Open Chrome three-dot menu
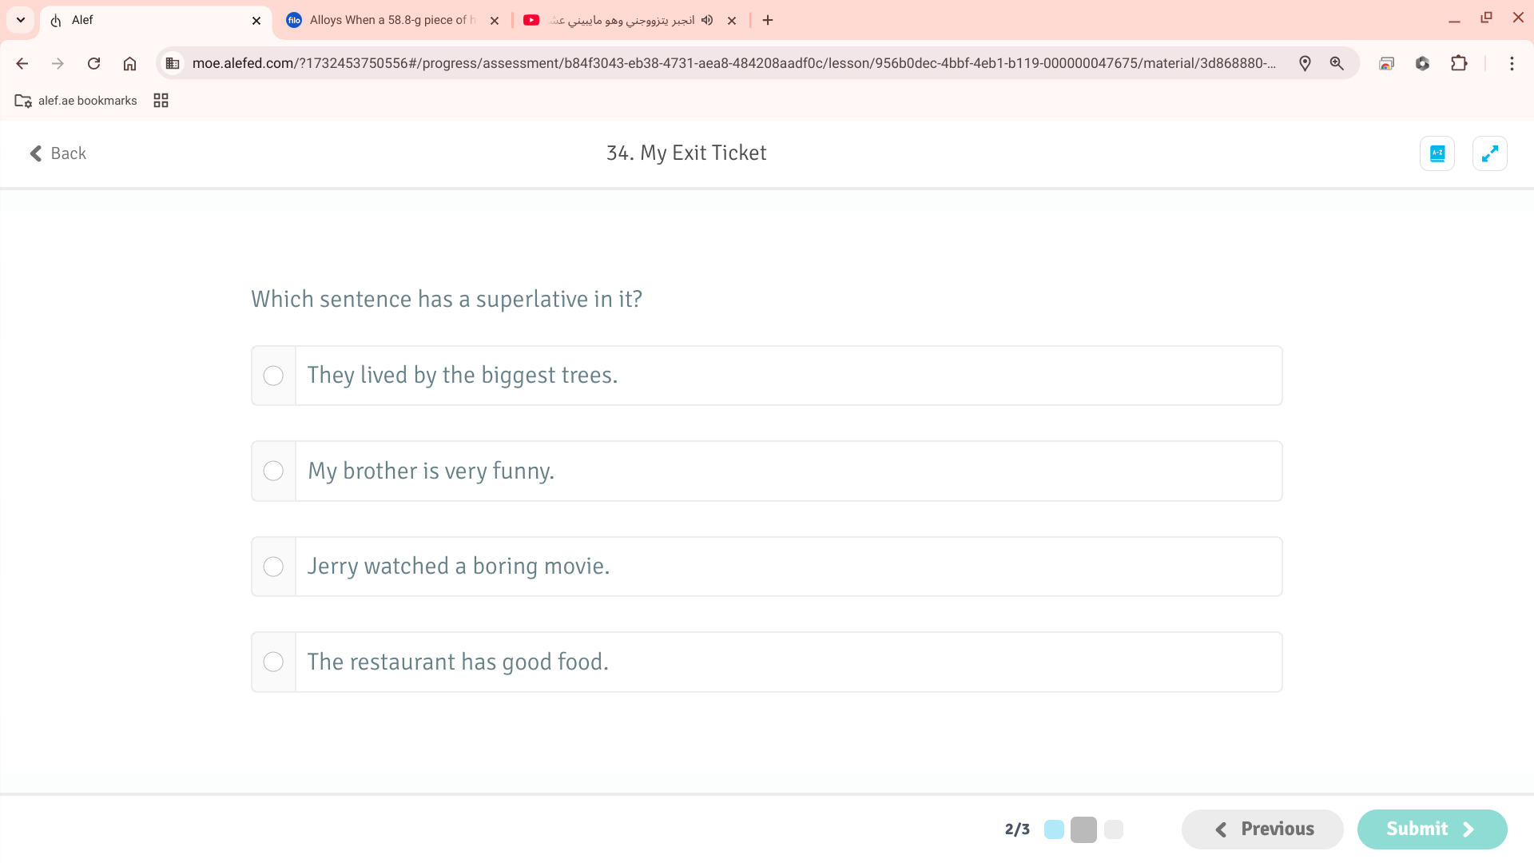 click(x=1512, y=63)
